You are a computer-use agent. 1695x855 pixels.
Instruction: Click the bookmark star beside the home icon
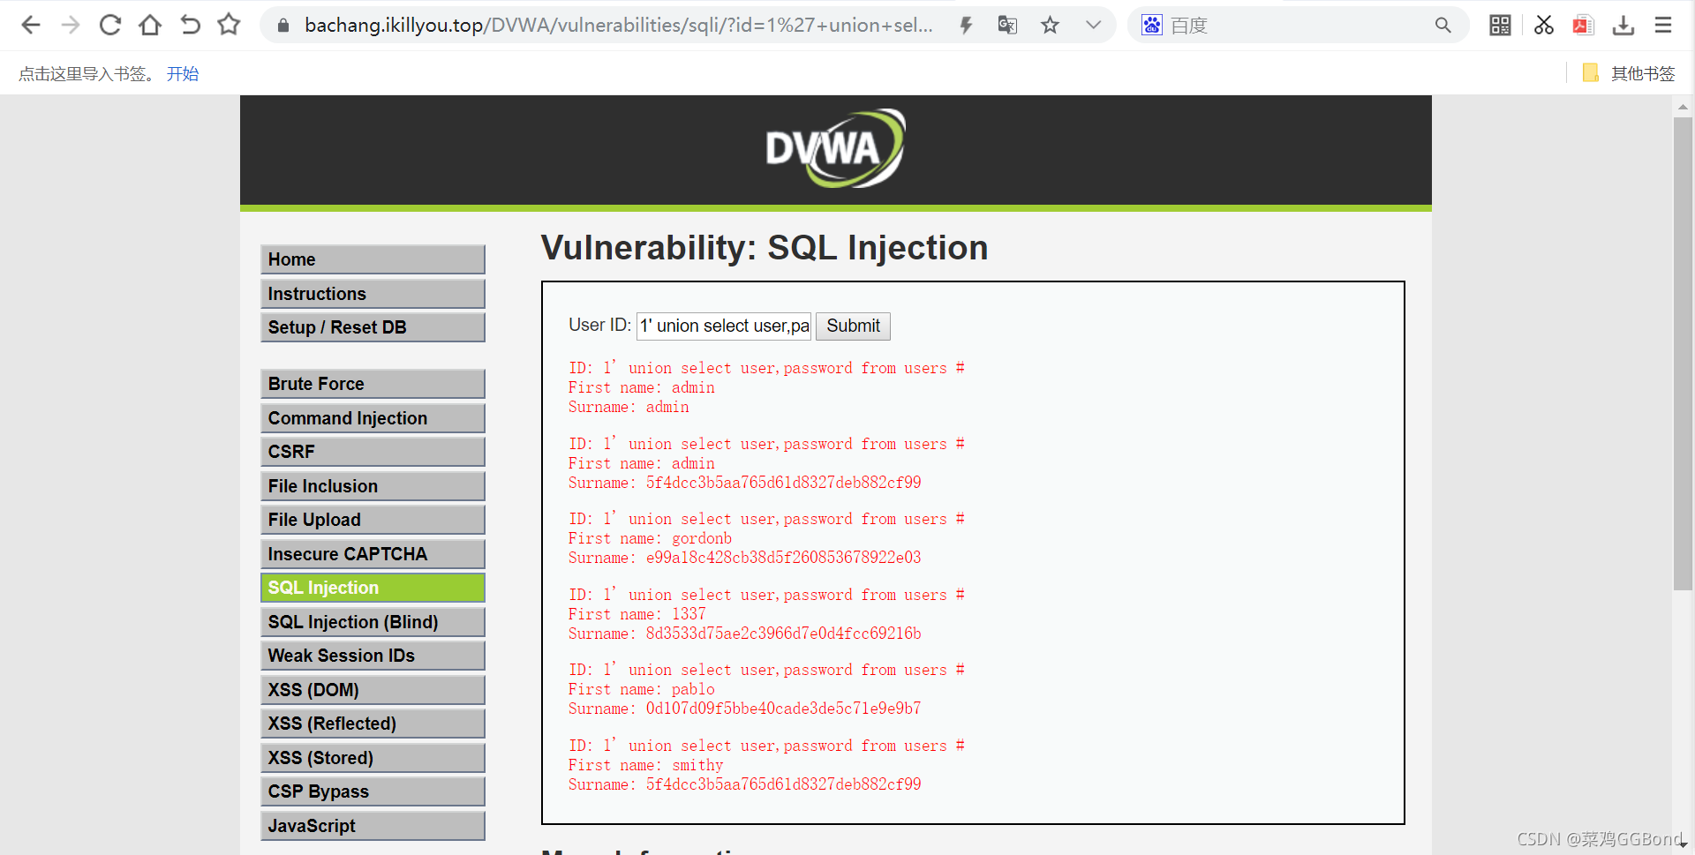coord(230,24)
